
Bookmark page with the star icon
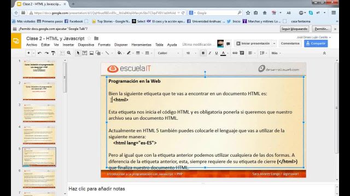248,13
